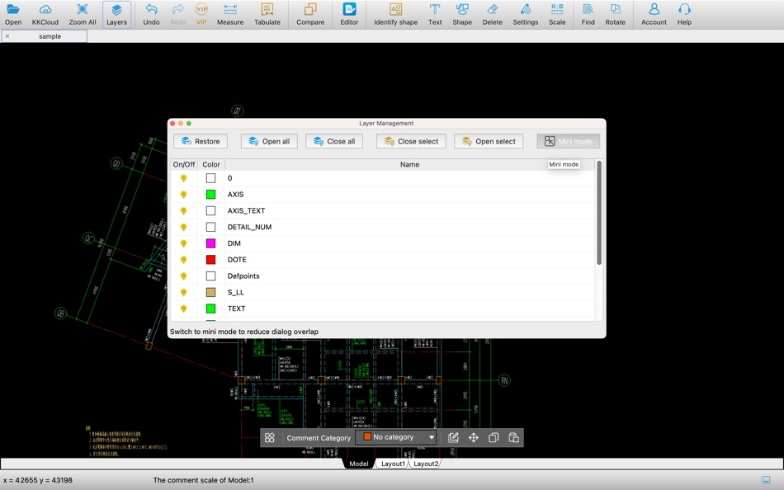Image resolution: width=784 pixels, height=490 pixels.
Task: Select the Defpoints layer name
Action: tap(243, 276)
